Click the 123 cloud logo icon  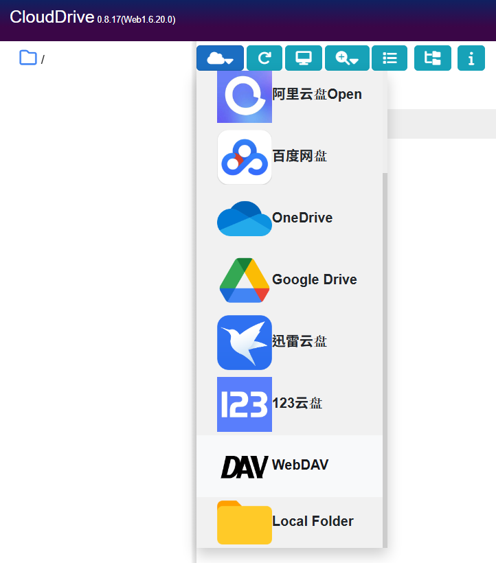click(x=245, y=404)
